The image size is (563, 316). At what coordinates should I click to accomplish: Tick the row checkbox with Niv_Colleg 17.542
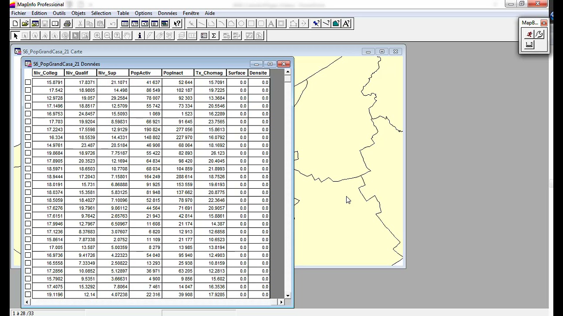coord(28,90)
